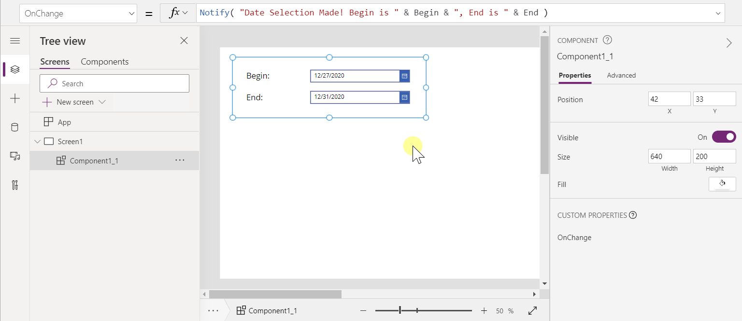Open the hamburger menu in left sidebar
Viewport: 742px width, 321px height.
[x=15, y=41]
